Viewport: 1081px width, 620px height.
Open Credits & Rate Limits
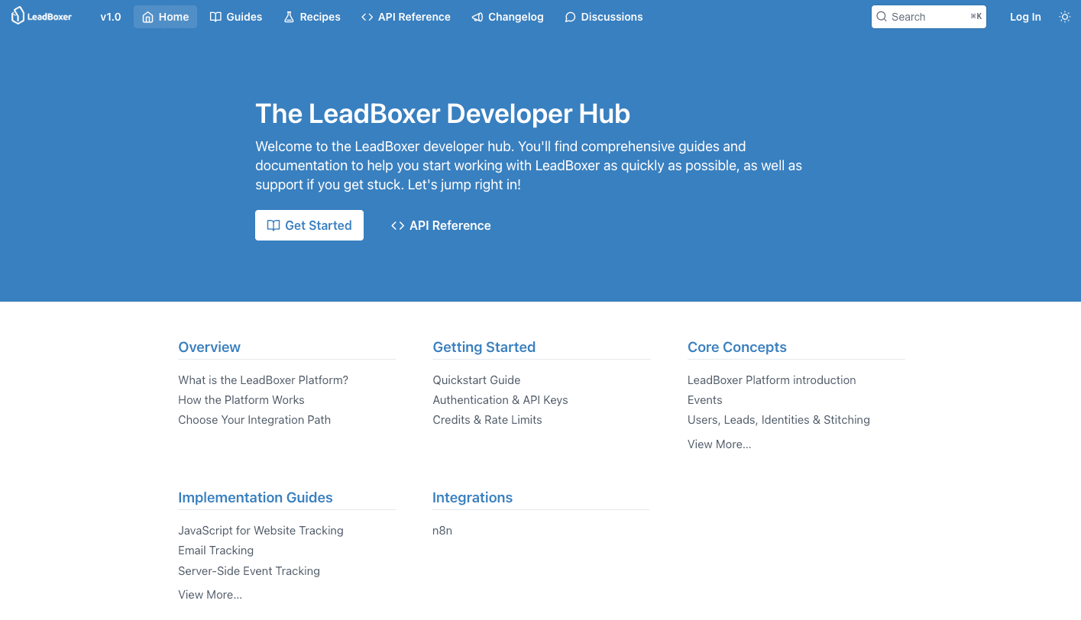coord(487,420)
